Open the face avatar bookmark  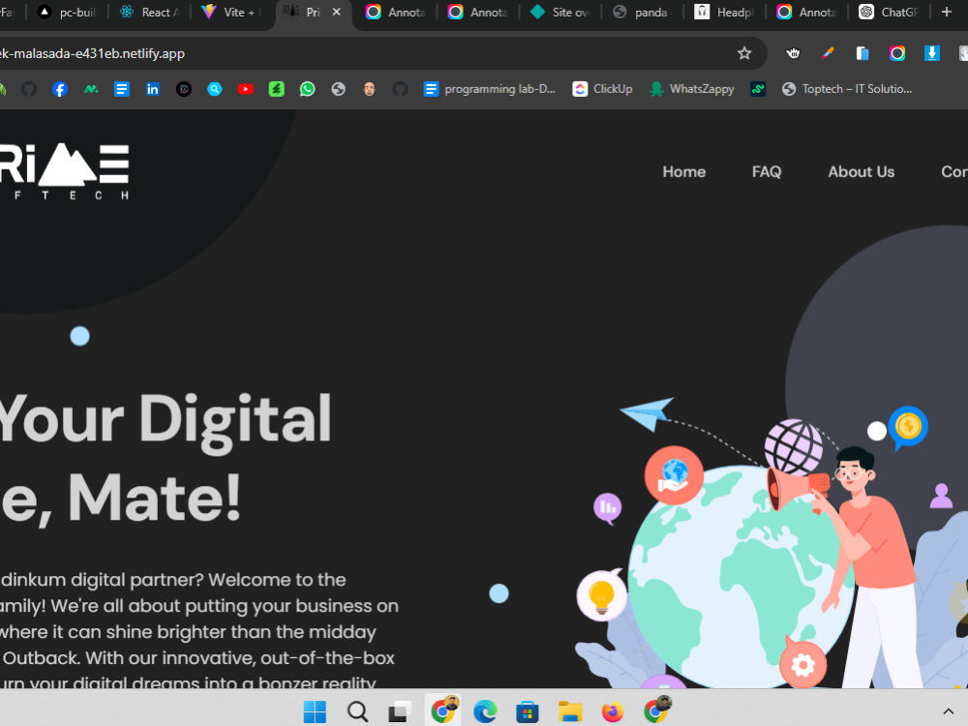[369, 89]
